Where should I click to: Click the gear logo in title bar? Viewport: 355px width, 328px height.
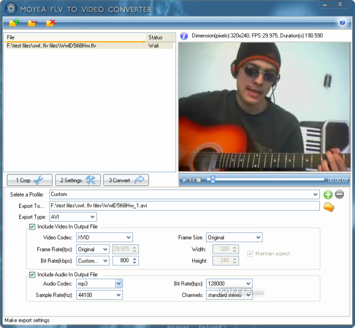pos(11,9)
